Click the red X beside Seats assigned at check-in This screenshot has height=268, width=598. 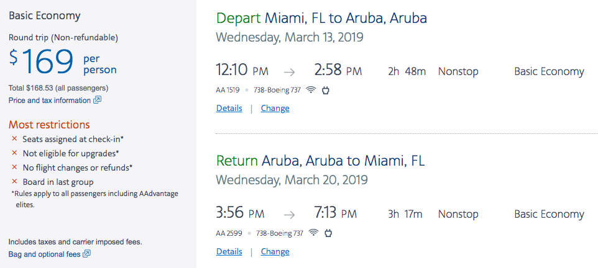tap(14, 140)
